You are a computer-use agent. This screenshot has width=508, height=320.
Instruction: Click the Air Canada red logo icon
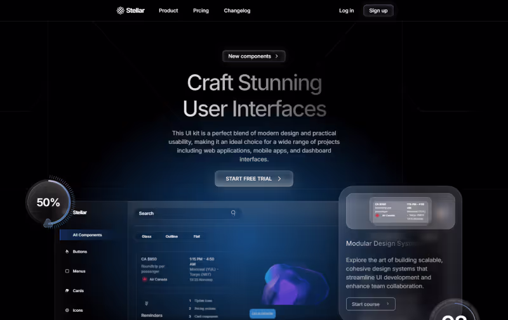point(145,279)
